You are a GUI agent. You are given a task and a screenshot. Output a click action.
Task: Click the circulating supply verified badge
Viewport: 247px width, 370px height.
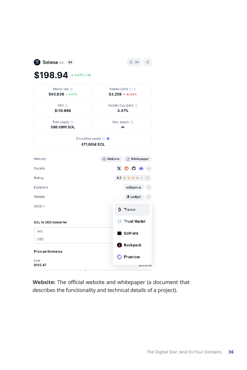pyautogui.click(x=108, y=138)
